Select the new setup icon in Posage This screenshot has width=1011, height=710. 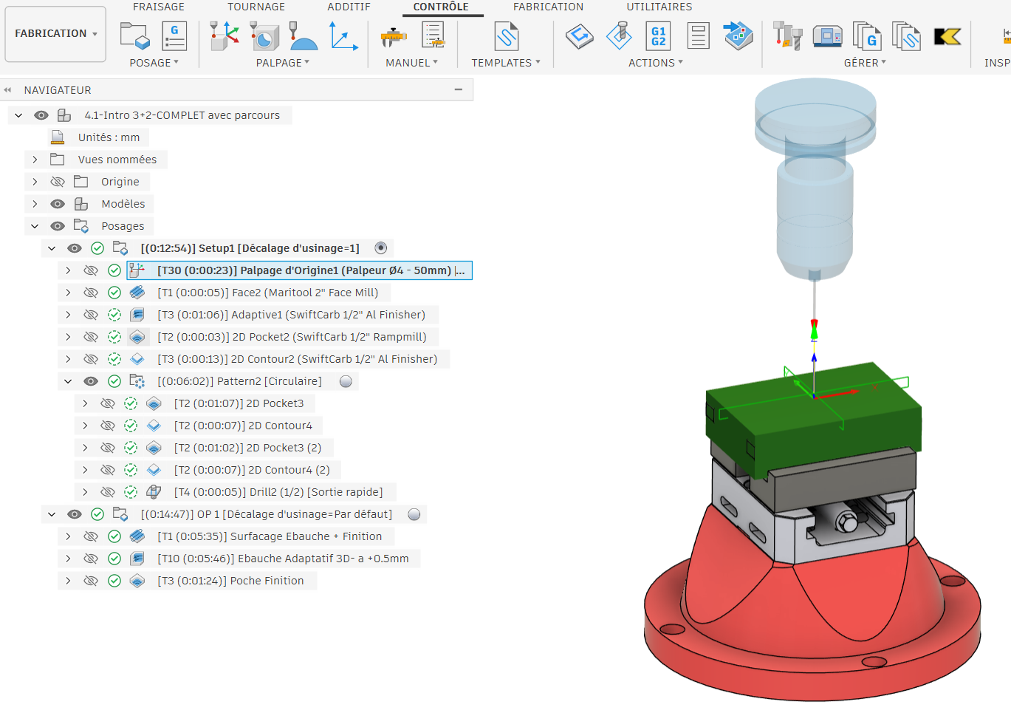(x=134, y=35)
